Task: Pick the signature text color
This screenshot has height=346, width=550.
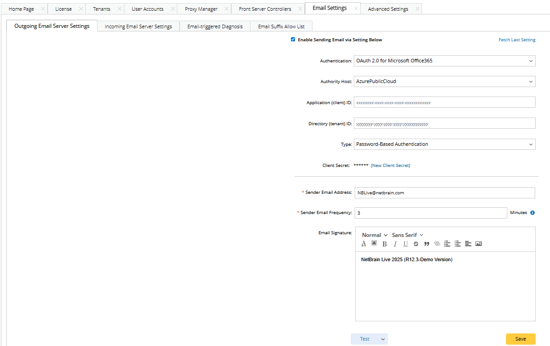Action: point(364,244)
